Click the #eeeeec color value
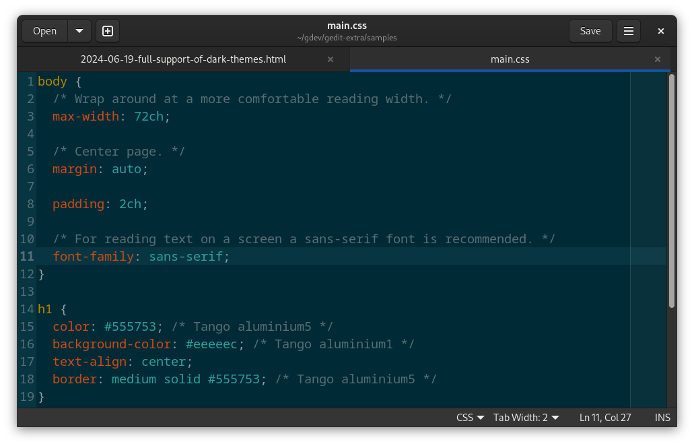The height and width of the screenshot is (446, 694). [x=211, y=344]
